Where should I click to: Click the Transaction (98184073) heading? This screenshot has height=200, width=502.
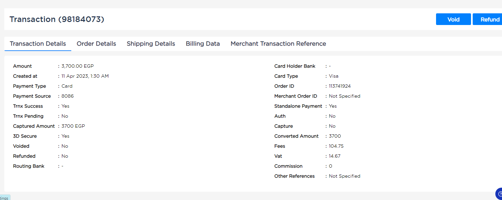click(57, 19)
